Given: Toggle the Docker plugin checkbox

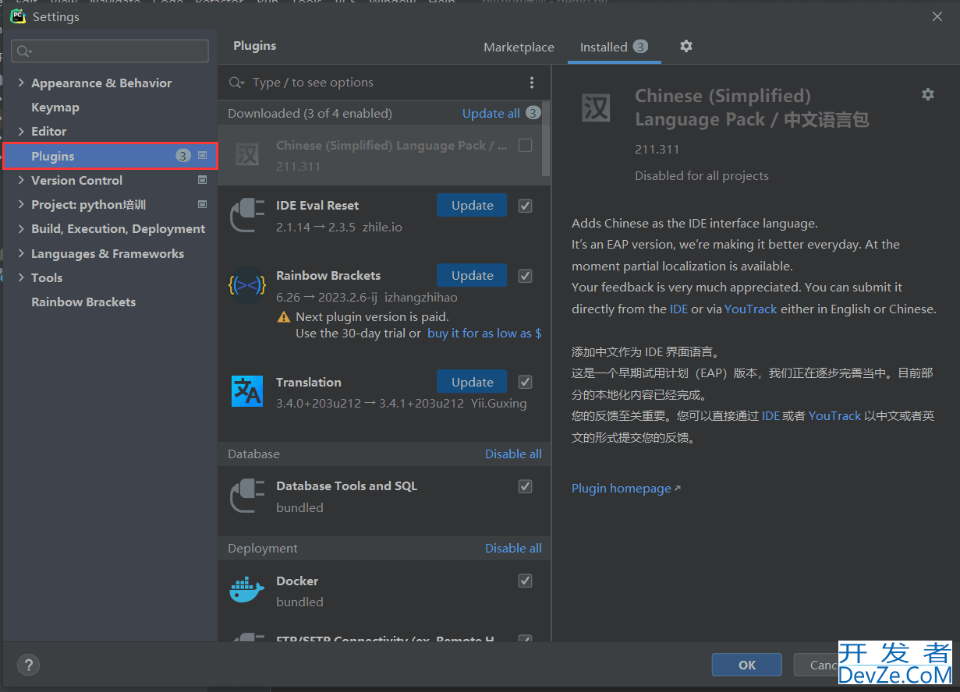Looking at the screenshot, I should 526,581.
